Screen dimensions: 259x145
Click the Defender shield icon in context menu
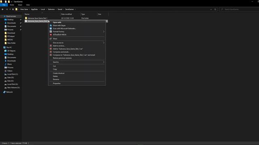pyautogui.click(x=51, y=29)
